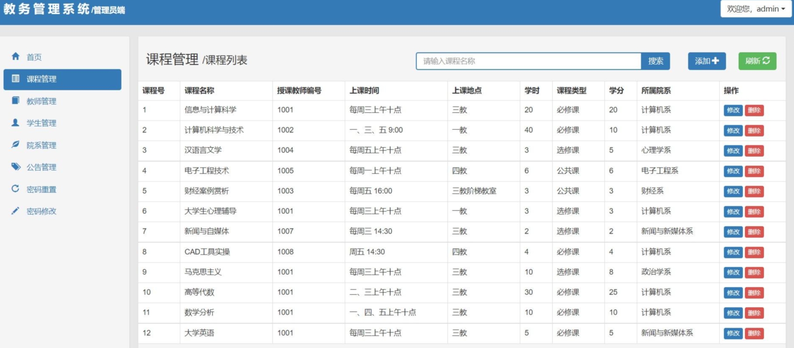The height and width of the screenshot is (348, 794).
Task: Click the refresh icon beside 密码重置
Action: tap(16, 189)
